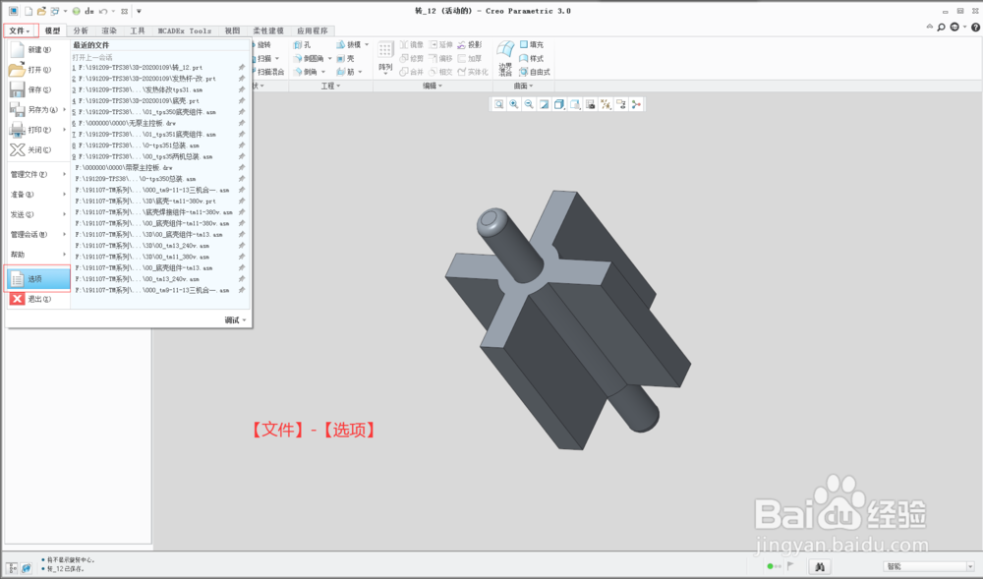The image size is (983, 579).
Task: Expand the 工程 group dropdown
Action: point(330,86)
